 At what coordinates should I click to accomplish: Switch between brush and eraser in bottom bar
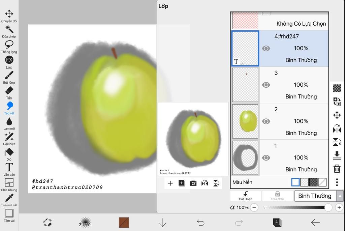click(x=48, y=223)
